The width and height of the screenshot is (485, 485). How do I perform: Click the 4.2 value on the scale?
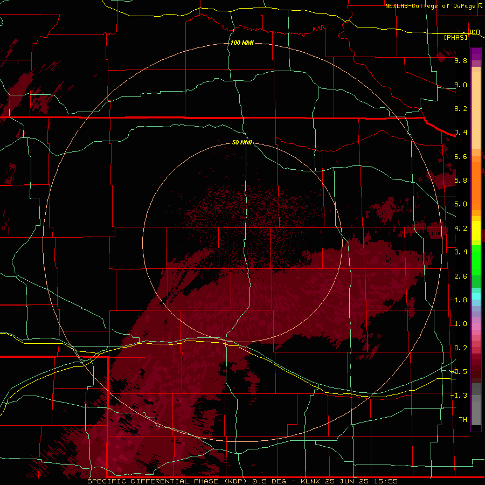click(x=461, y=228)
